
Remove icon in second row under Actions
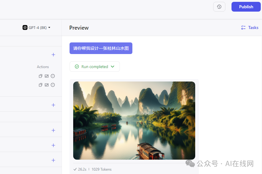53,85
